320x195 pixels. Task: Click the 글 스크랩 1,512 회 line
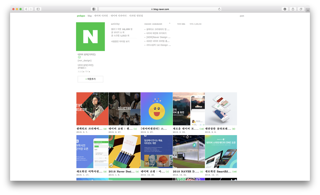click(x=120, y=36)
